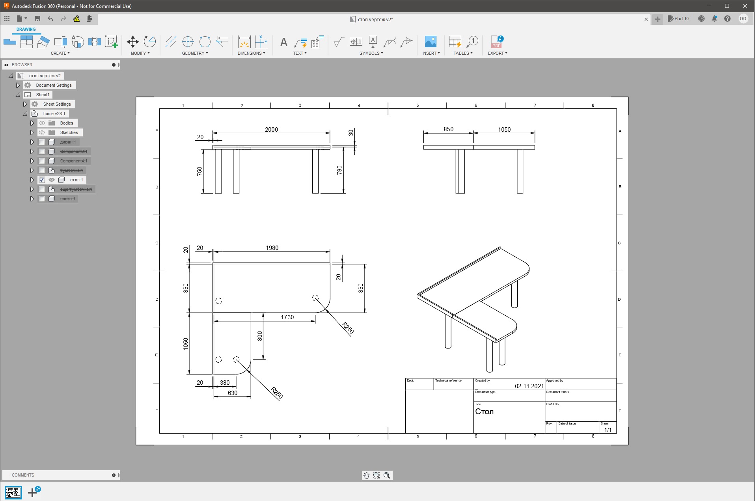Expand the Bodies folder
Image resolution: width=755 pixels, height=501 pixels.
[32, 123]
